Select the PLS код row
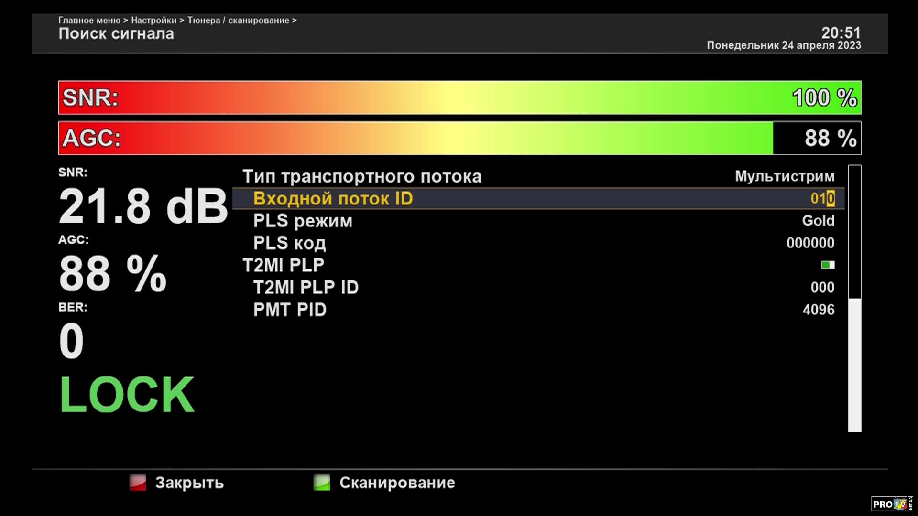Screen dimensions: 918x516 (289, 243)
